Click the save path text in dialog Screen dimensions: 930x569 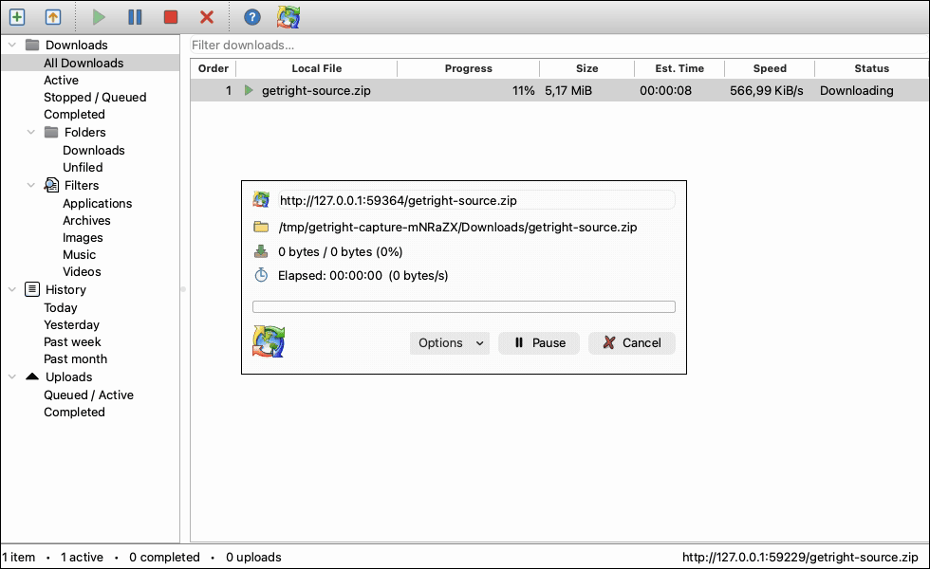point(457,227)
